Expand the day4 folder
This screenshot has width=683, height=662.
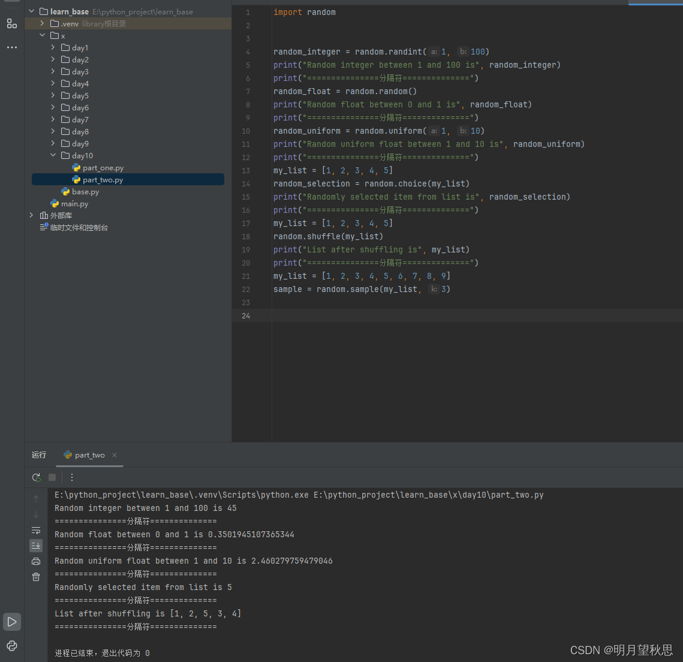pos(53,83)
